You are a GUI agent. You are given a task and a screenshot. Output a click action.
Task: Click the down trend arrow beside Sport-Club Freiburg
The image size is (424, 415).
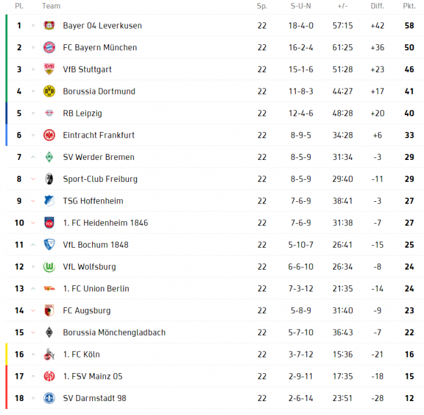(x=33, y=179)
